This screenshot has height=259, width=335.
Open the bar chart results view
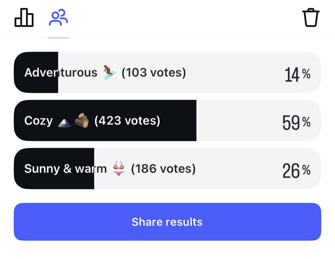[x=24, y=18]
